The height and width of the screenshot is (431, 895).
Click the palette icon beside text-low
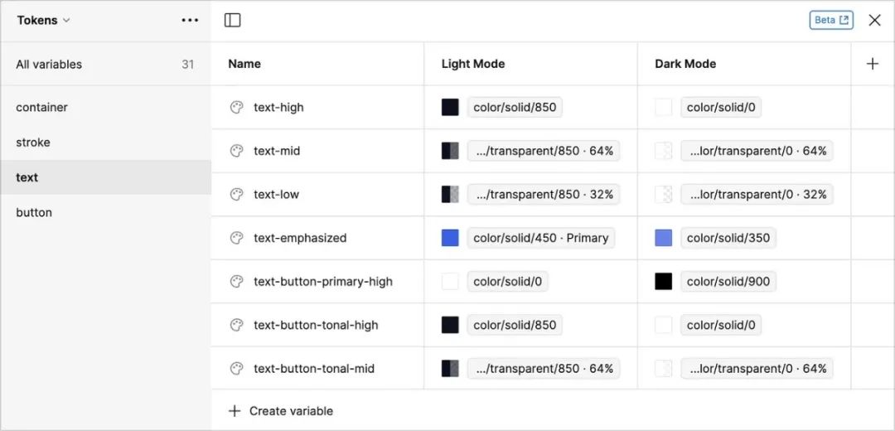(x=236, y=195)
